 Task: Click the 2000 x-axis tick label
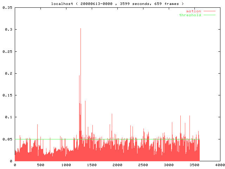(117, 165)
